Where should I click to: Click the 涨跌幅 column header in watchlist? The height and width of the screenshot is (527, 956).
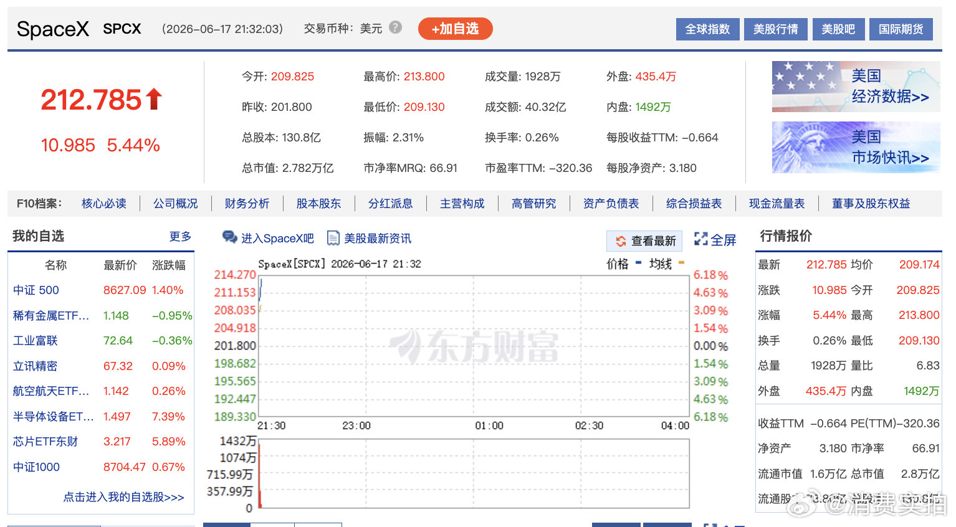click(x=169, y=265)
